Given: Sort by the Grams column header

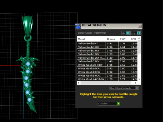Looking at the screenshot, I should pos(111,39).
